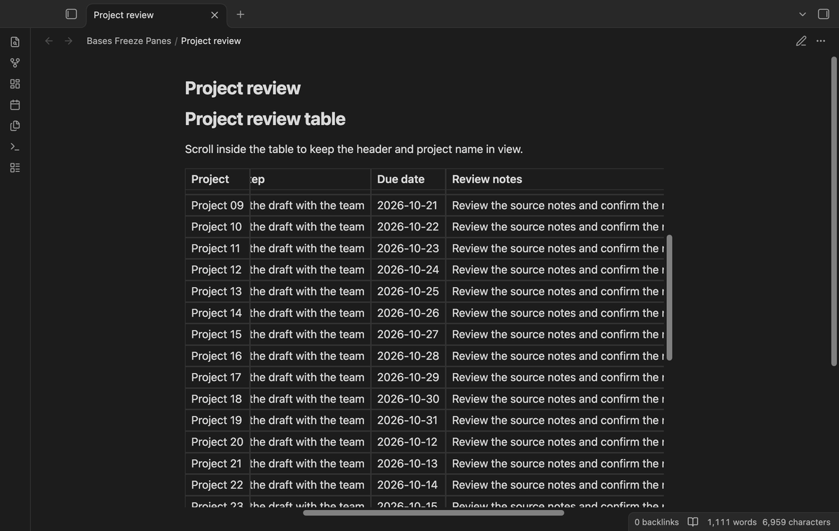Click the 2026-10-30 due date
This screenshot has height=531, width=839.
(x=408, y=399)
